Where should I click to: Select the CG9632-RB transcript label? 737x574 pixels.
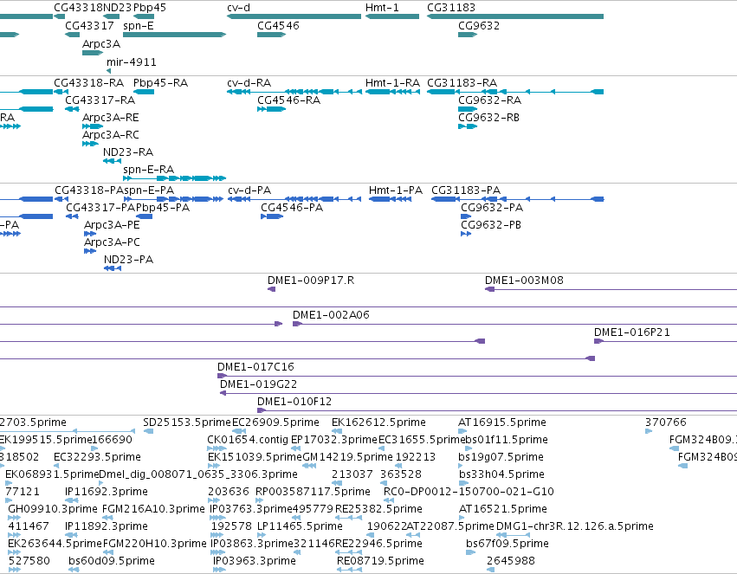[x=488, y=118]
